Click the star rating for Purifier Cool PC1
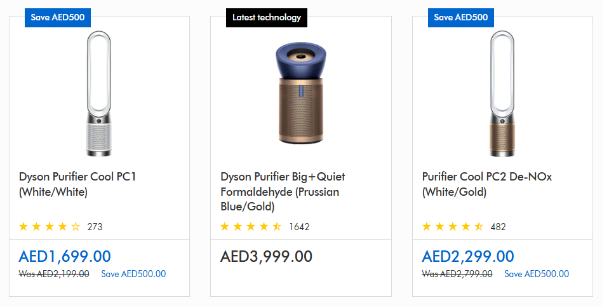 50,226
